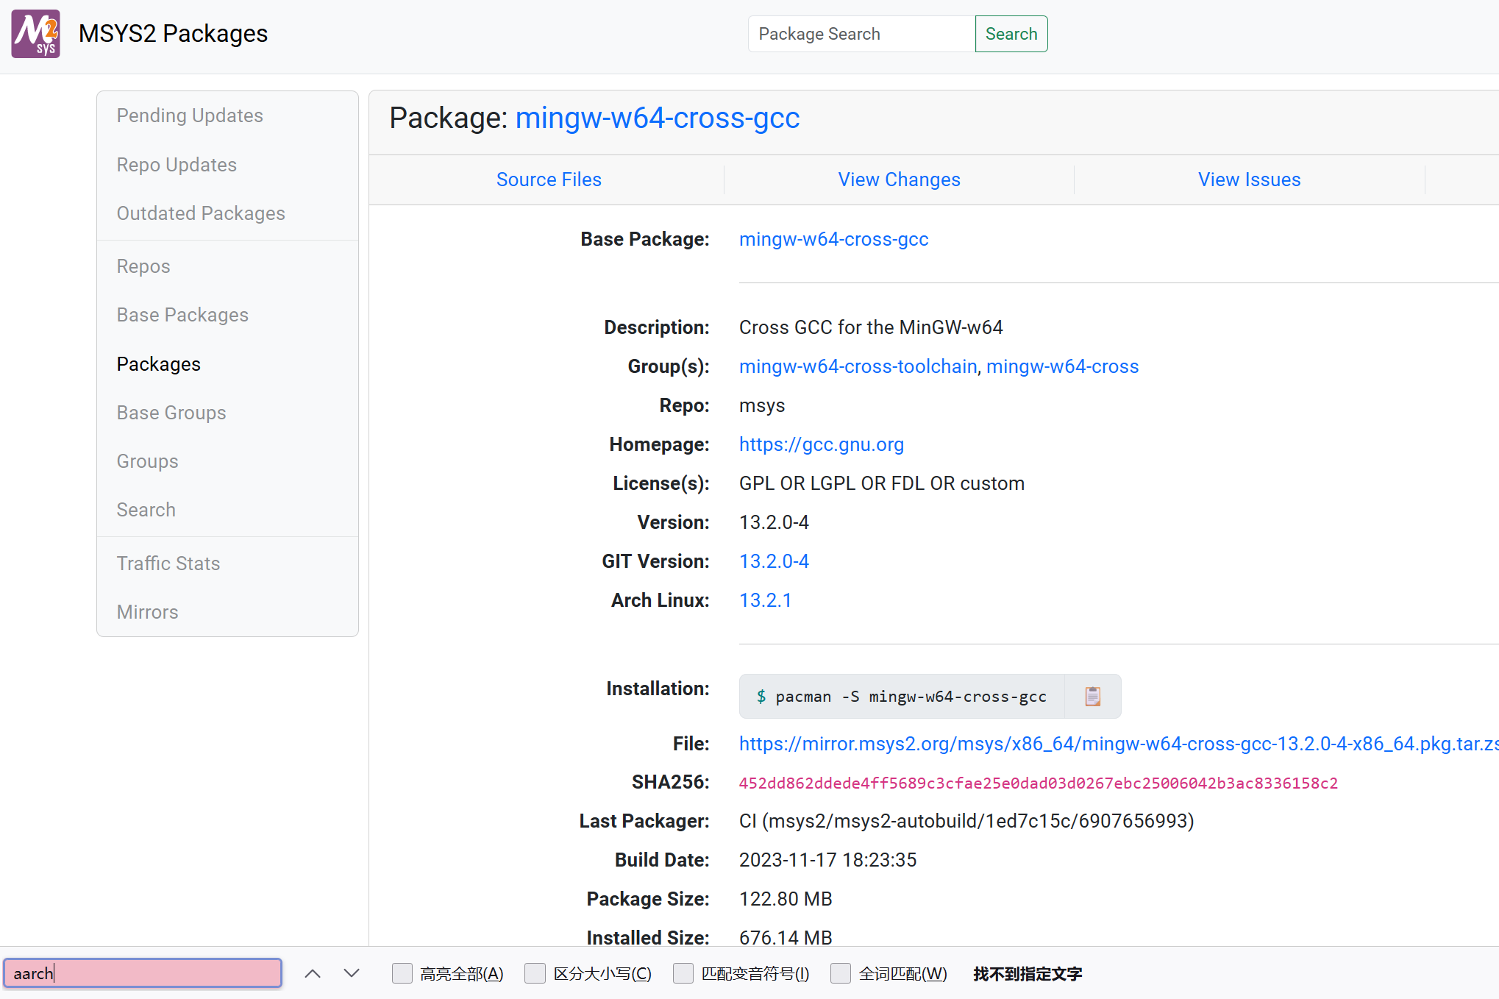
Task: Open the mingw-w64-cross-toolchain group link
Action: (x=858, y=366)
